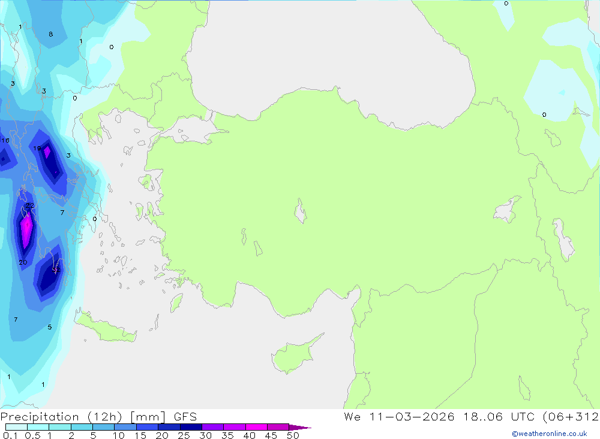
Task: Click legend scale label "35"
Action: coord(227,435)
